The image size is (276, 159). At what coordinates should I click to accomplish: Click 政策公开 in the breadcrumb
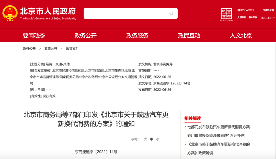(51, 49)
